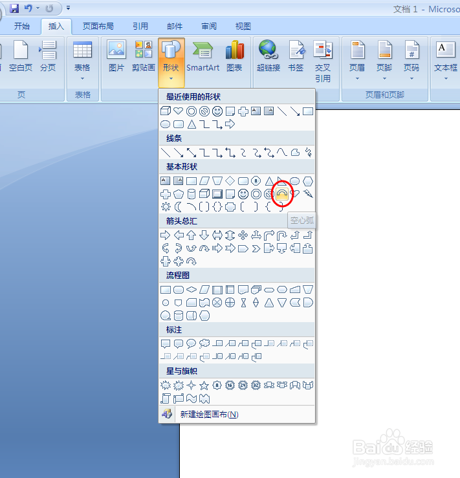Switch to the 开始 tab
Screen dimensions: 460x478
click(22, 27)
